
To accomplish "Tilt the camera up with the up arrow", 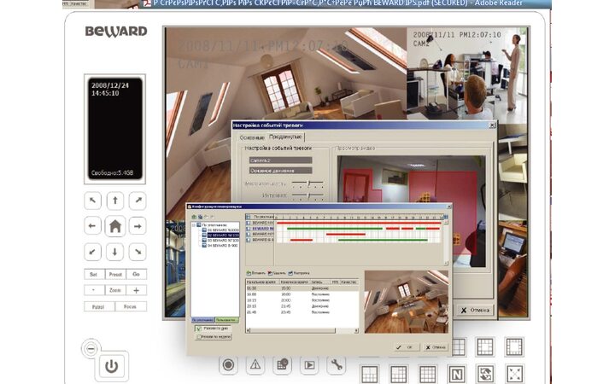I will (115, 201).
